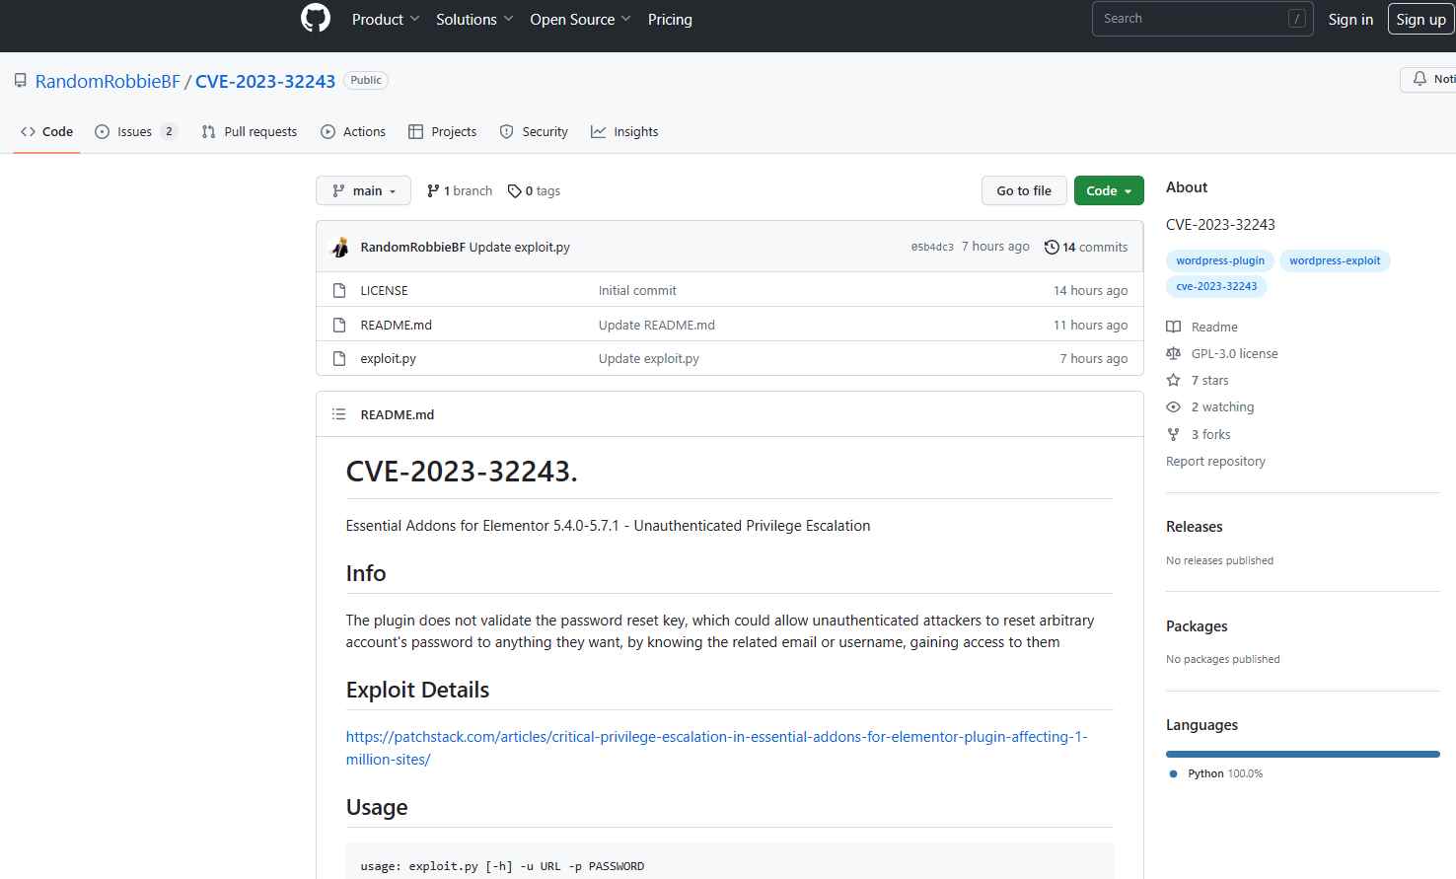Open the Packages section heading
The height and width of the screenshot is (879, 1456).
click(1197, 626)
